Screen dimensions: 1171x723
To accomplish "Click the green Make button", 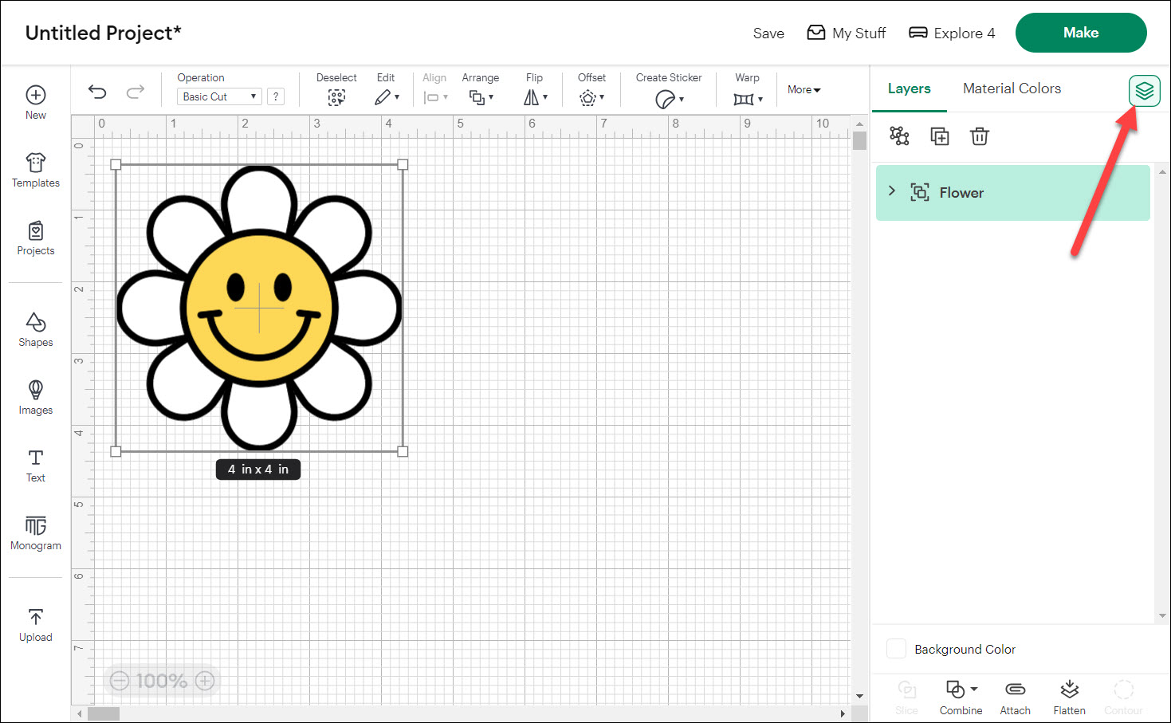I will click(1080, 33).
